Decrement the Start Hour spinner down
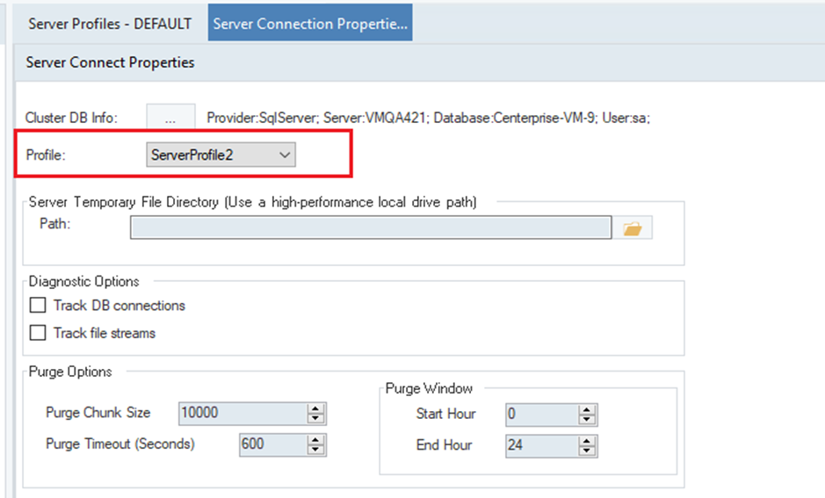Screen dimensions: 825x498 (587, 419)
